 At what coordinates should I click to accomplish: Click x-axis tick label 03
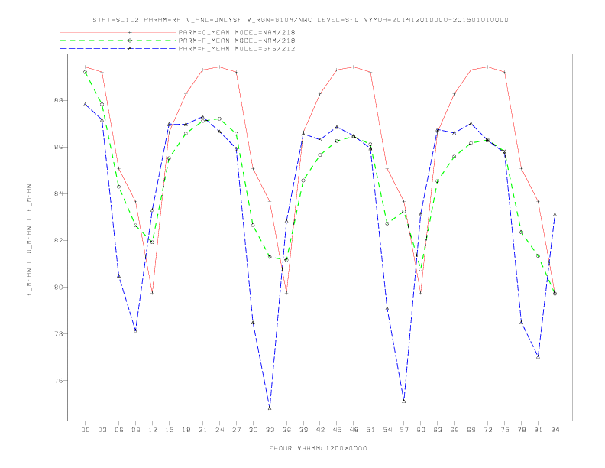tap(102, 430)
